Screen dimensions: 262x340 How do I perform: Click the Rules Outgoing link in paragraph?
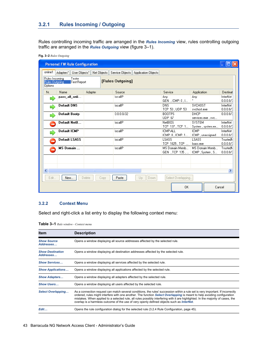pyautogui.click(x=104, y=47)
